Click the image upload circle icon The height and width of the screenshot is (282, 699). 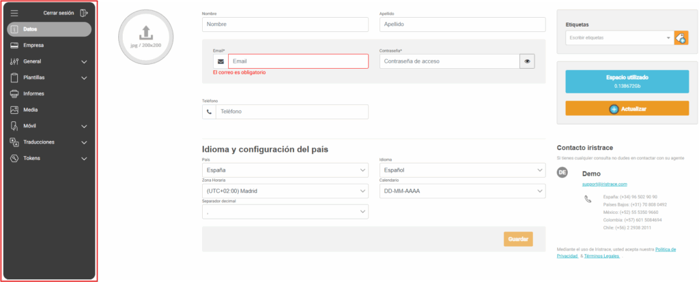[145, 33]
